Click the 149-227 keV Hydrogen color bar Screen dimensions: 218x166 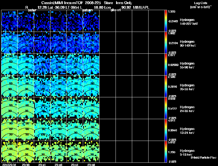tap(166, 21)
